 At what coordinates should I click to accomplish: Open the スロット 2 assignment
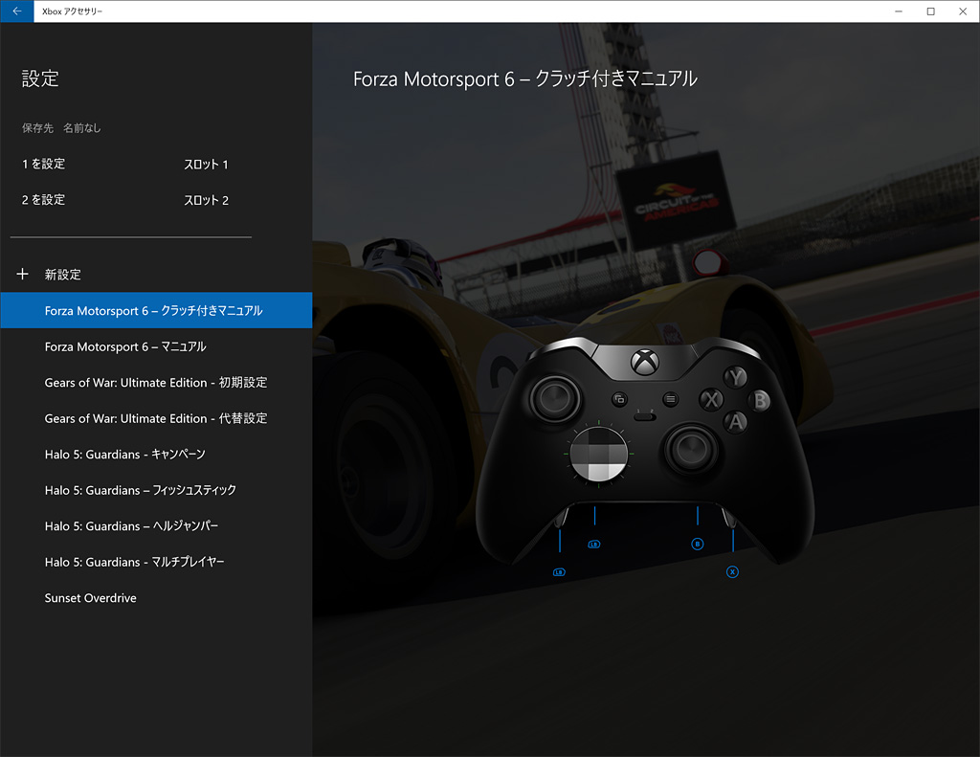click(207, 200)
